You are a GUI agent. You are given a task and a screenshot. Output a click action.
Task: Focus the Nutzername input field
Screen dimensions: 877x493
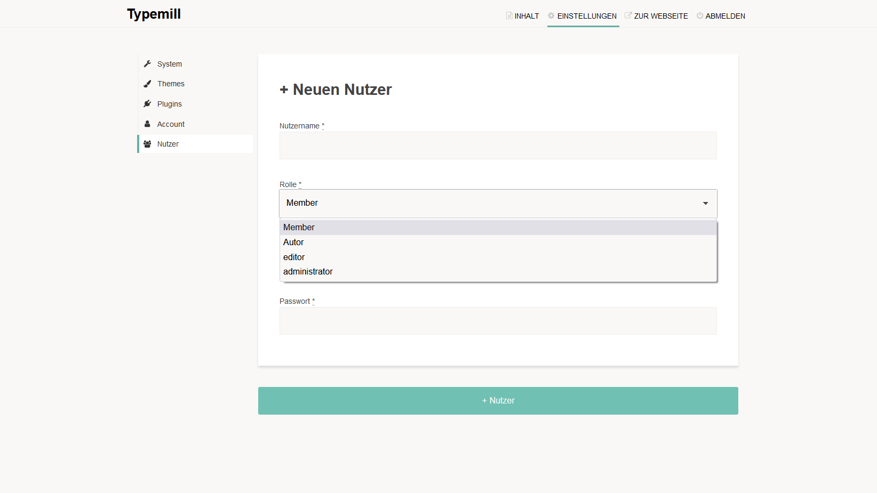point(498,146)
